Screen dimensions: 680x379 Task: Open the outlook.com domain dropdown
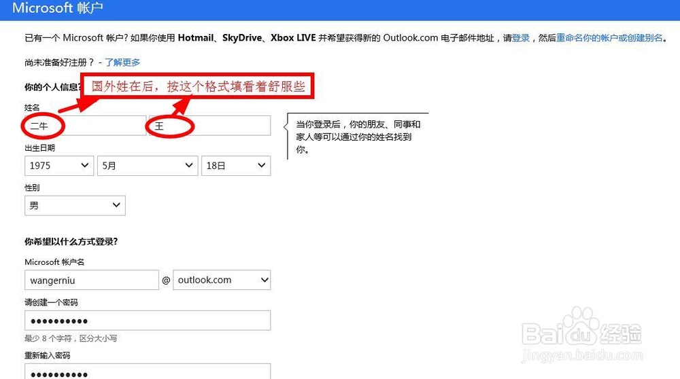(x=222, y=281)
